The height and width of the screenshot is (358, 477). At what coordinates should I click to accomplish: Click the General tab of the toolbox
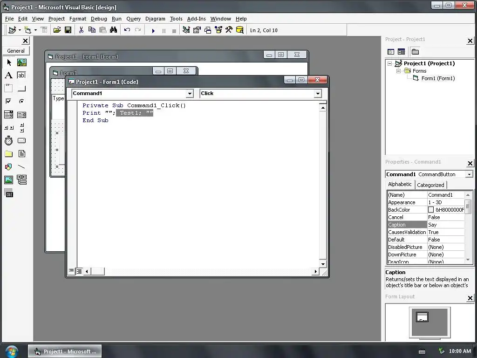16,51
